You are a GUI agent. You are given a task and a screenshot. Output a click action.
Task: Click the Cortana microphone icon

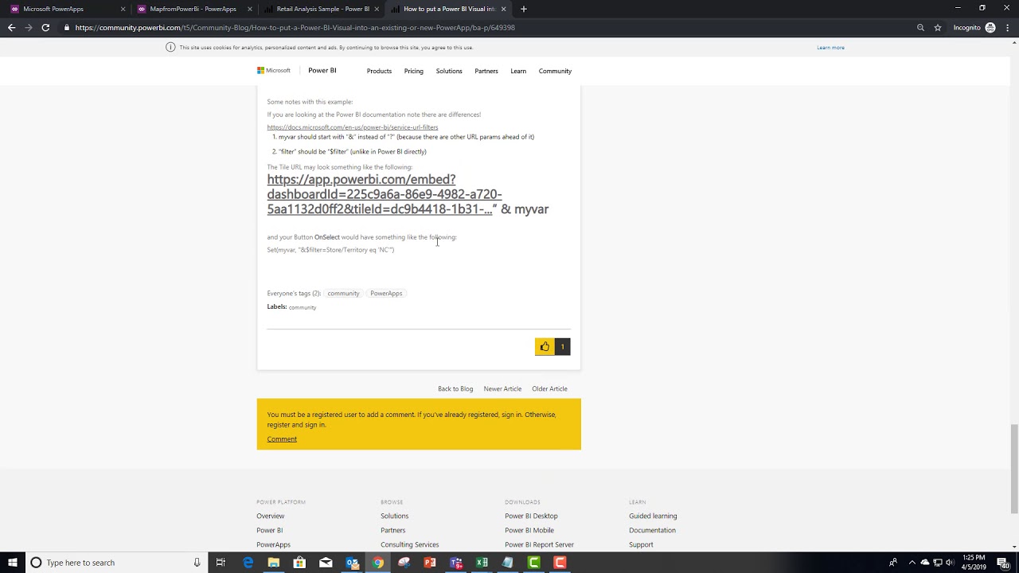(x=197, y=563)
